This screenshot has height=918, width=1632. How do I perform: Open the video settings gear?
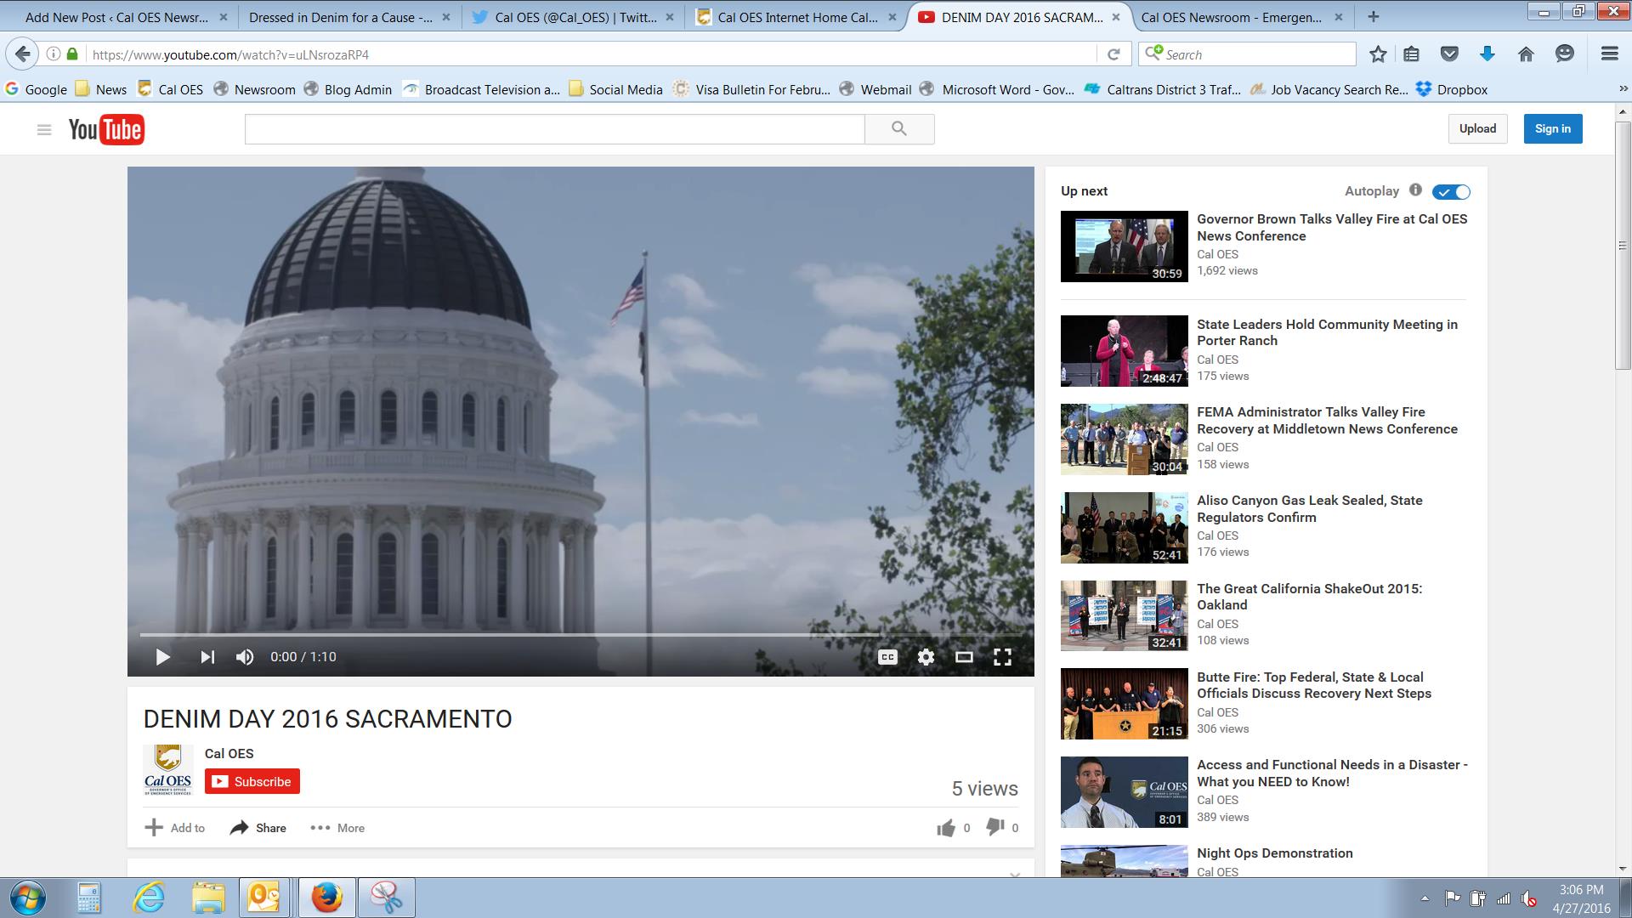[x=926, y=657]
